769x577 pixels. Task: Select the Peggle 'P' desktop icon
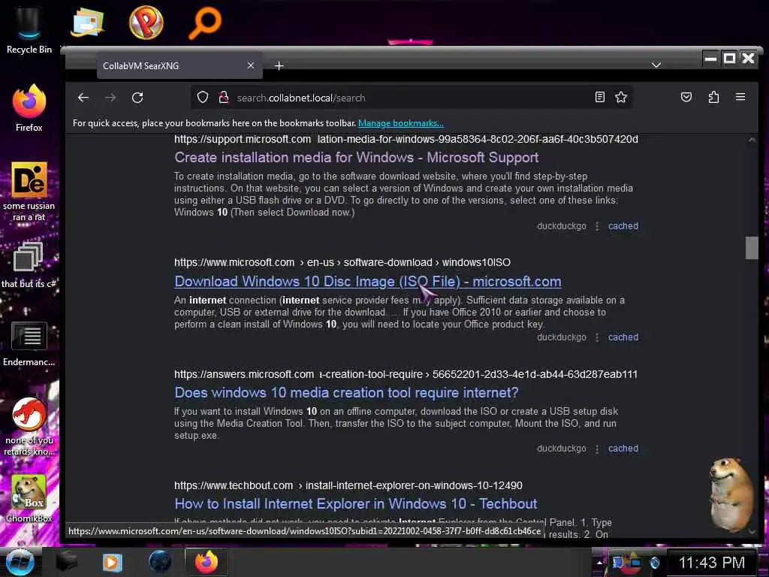(x=146, y=22)
